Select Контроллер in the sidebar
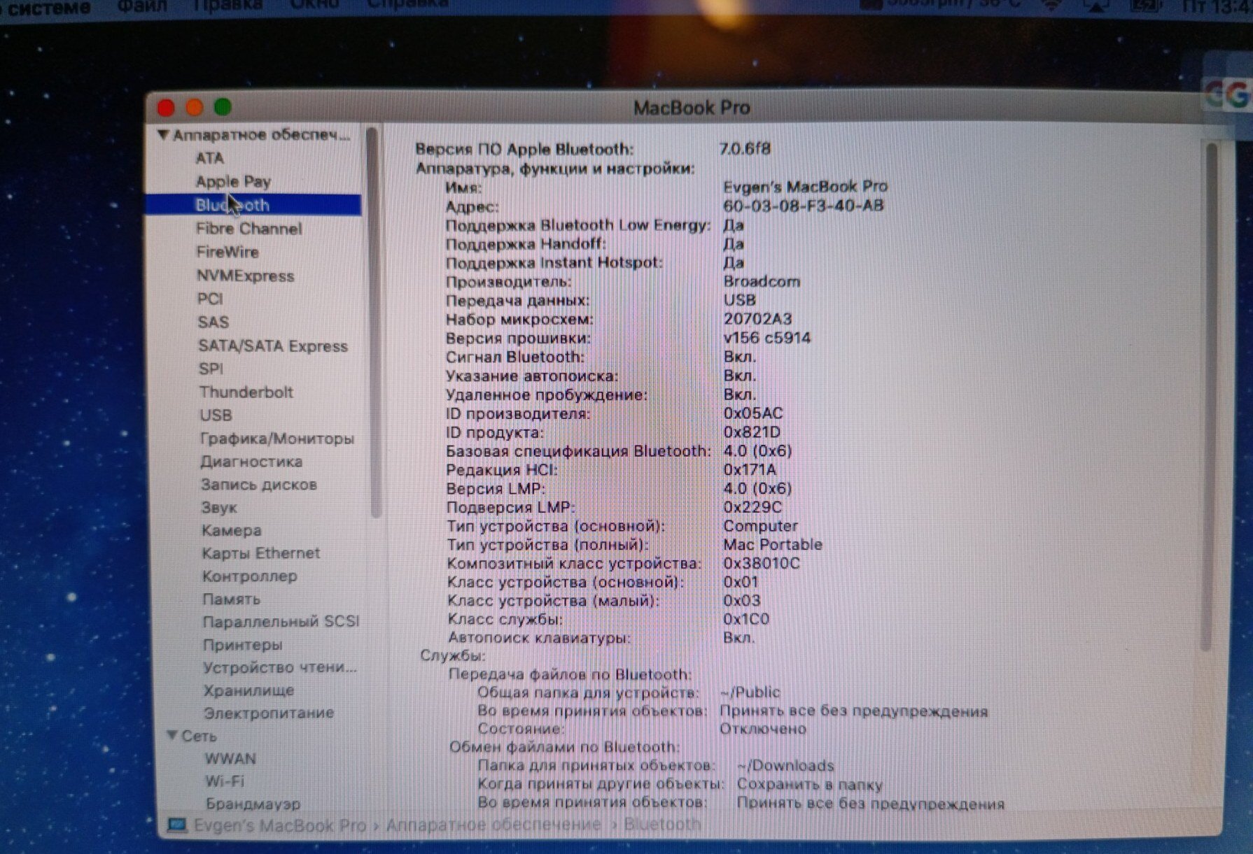 [x=249, y=576]
